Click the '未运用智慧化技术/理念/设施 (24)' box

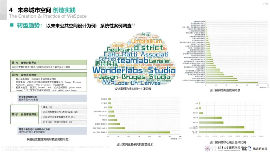coord(64,112)
